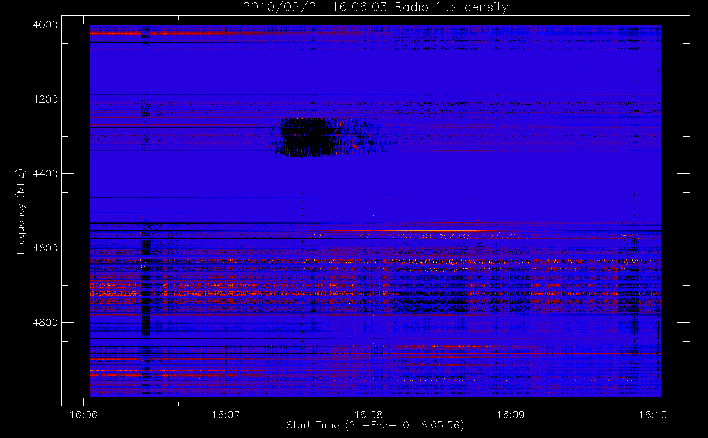
Task: Click the 16:06 time tick label
Action: tap(84, 415)
